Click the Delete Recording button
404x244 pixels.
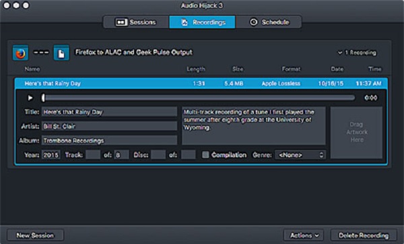coord(364,235)
